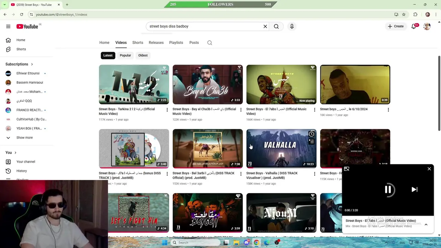Pause the miniplayer video
The width and height of the screenshot is (441, 248).
coord(388,189)
